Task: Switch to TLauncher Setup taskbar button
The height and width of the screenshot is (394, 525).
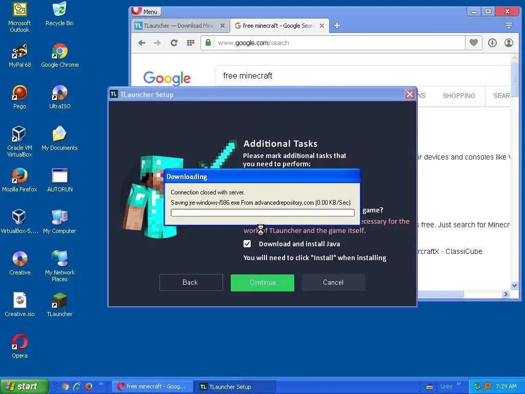Action: (x=235, y=386)
